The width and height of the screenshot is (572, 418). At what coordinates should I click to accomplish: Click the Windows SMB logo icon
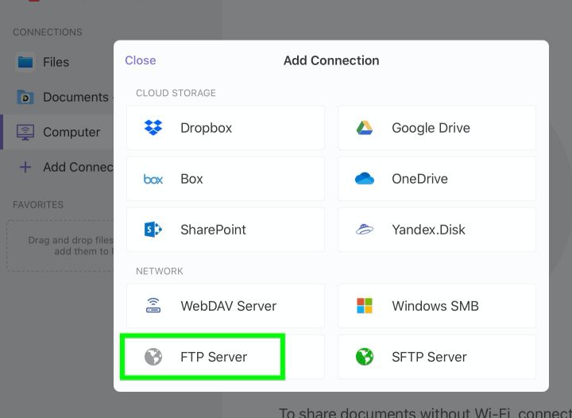tap(365, 306)
